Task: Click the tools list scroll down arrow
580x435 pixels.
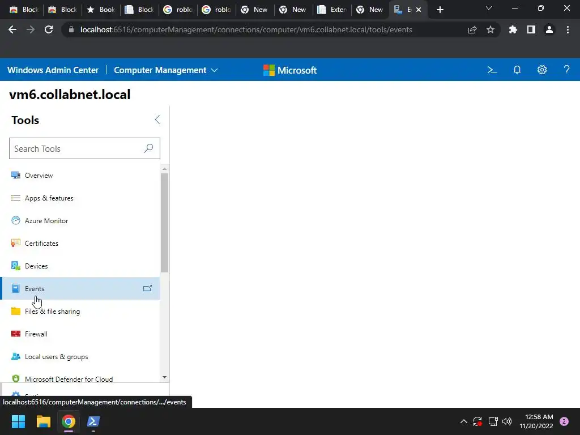Action: pyautogui.click(x=165, y=377)
